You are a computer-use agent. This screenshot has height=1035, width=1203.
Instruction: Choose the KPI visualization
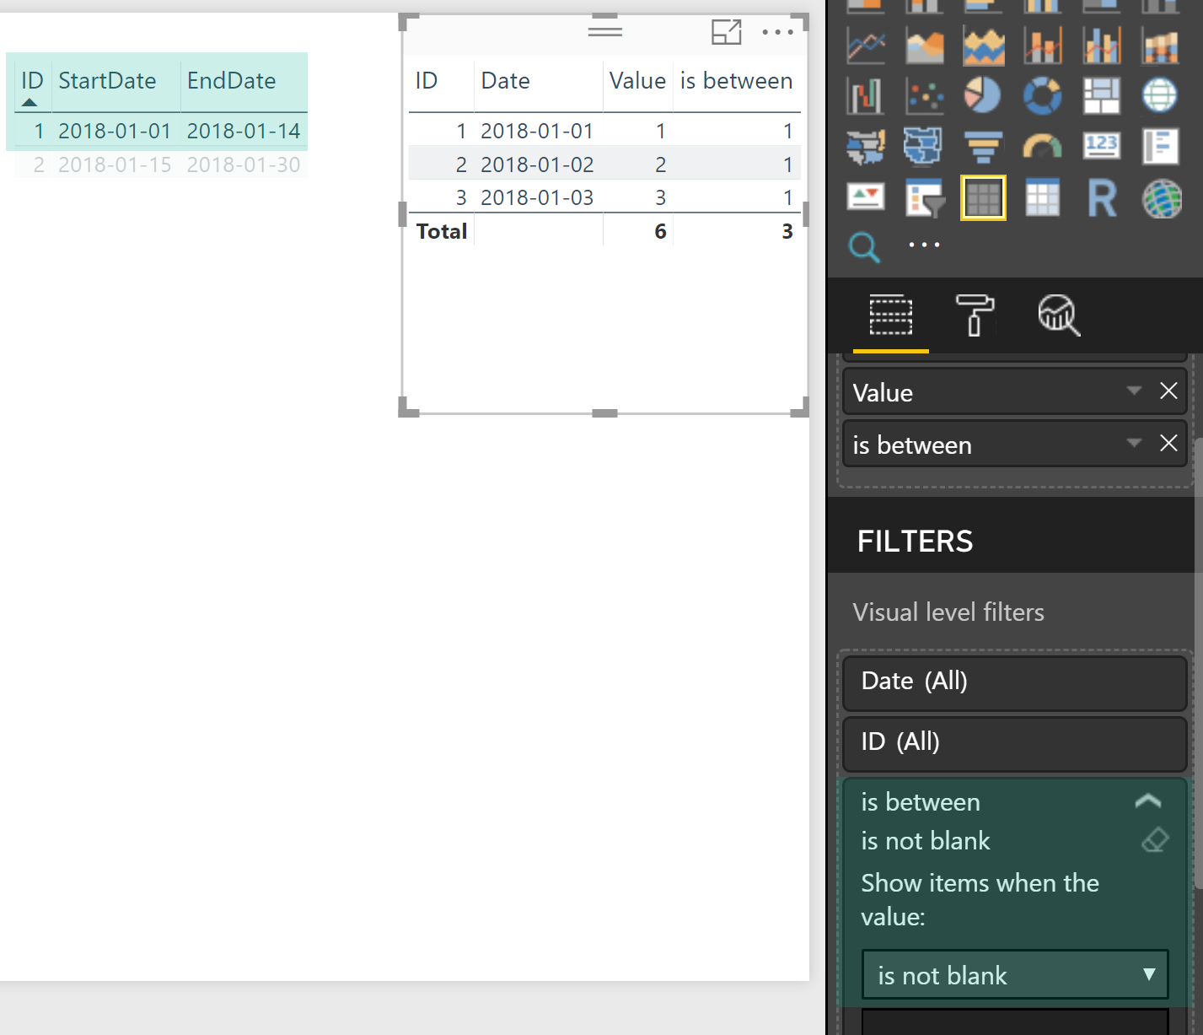click(866, 197)
